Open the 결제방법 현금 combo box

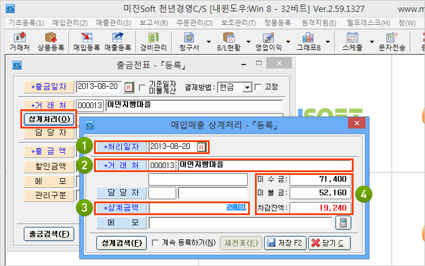235,87
